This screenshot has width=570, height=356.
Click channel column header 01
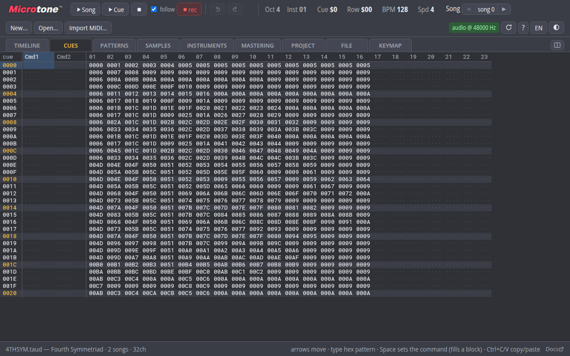click(x=92, y=57)
